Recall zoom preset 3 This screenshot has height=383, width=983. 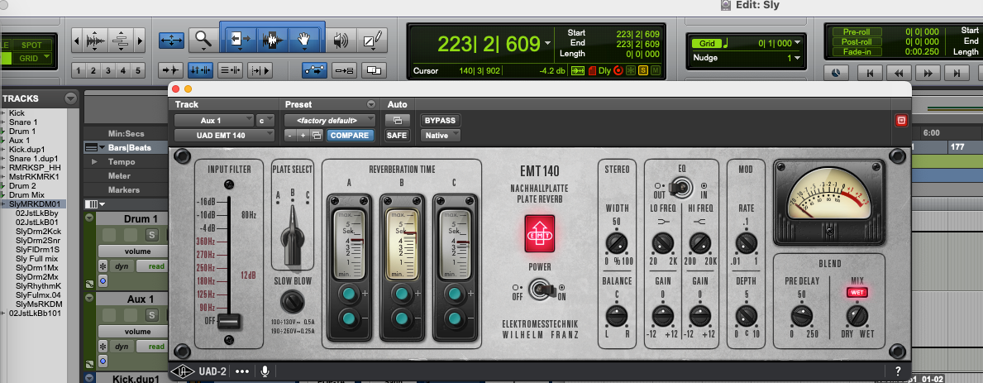(108, 70)
